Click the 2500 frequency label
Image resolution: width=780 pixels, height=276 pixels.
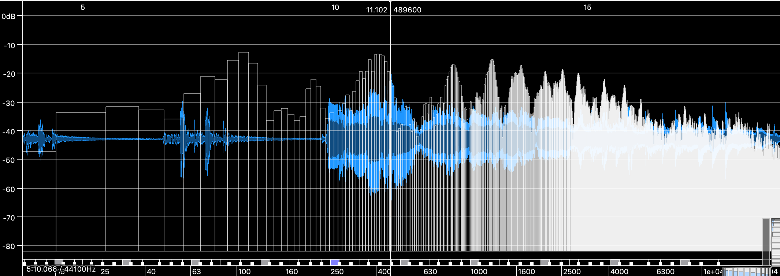point(572,272)
